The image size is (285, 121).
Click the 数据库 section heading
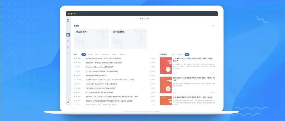76,26
